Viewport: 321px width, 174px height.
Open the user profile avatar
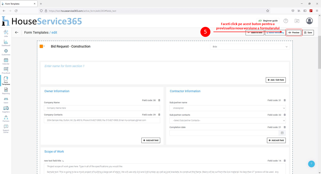[x=309, y=21]
